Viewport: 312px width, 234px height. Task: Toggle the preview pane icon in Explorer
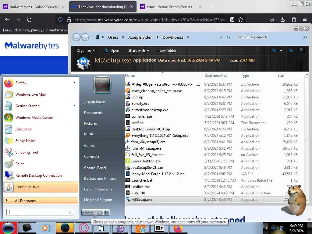click(291, 51)
